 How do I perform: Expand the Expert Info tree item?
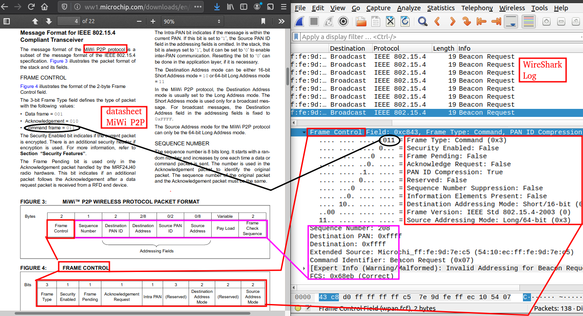click(304, 268)
